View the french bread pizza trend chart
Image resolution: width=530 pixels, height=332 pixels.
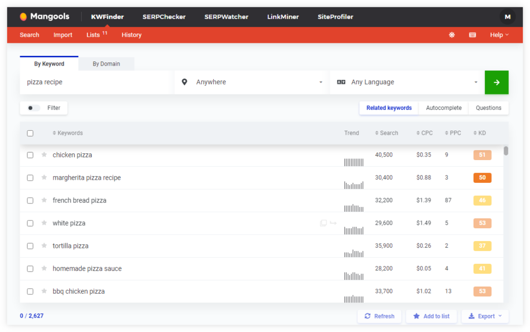[354, 208]
